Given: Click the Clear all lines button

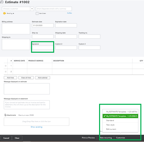Looking at the screenshot, I should click(26, 78).
